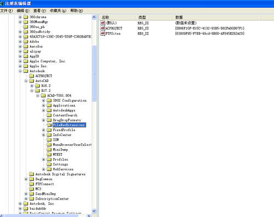The height and width of the screenshot is (217, 274).
Task: Select the InfoCenter key
Action: (x=62, y=135)
